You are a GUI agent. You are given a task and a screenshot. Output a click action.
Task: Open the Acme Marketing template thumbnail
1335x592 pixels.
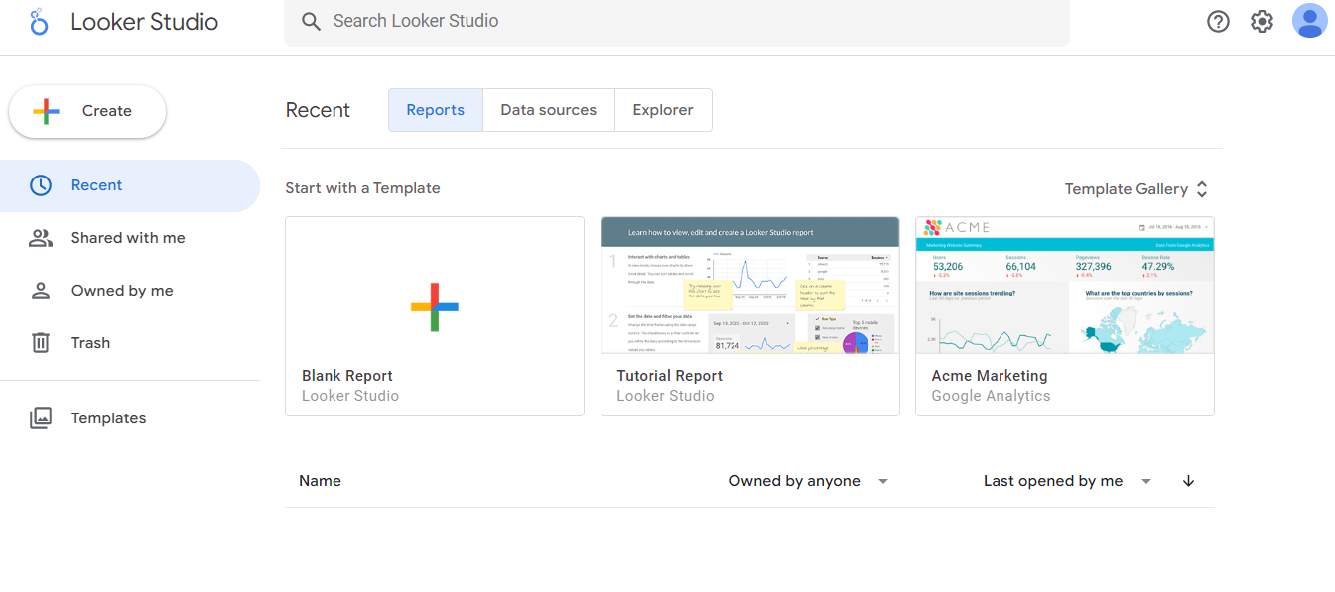click(x=1065, y=286)
